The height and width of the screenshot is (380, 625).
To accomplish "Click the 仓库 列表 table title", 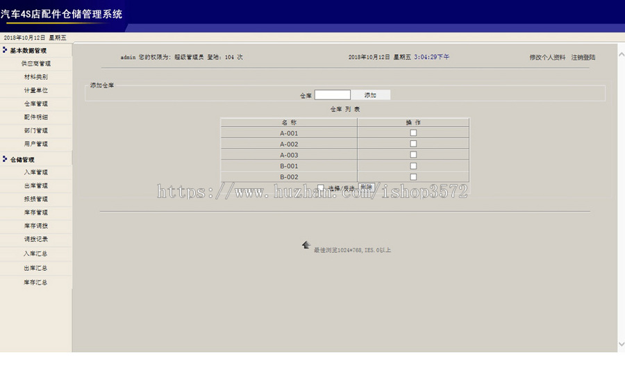I will click(x=345, y=109).
